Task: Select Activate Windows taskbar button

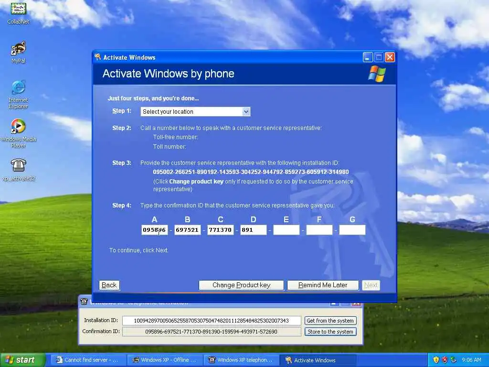Action: coord(318,360)
